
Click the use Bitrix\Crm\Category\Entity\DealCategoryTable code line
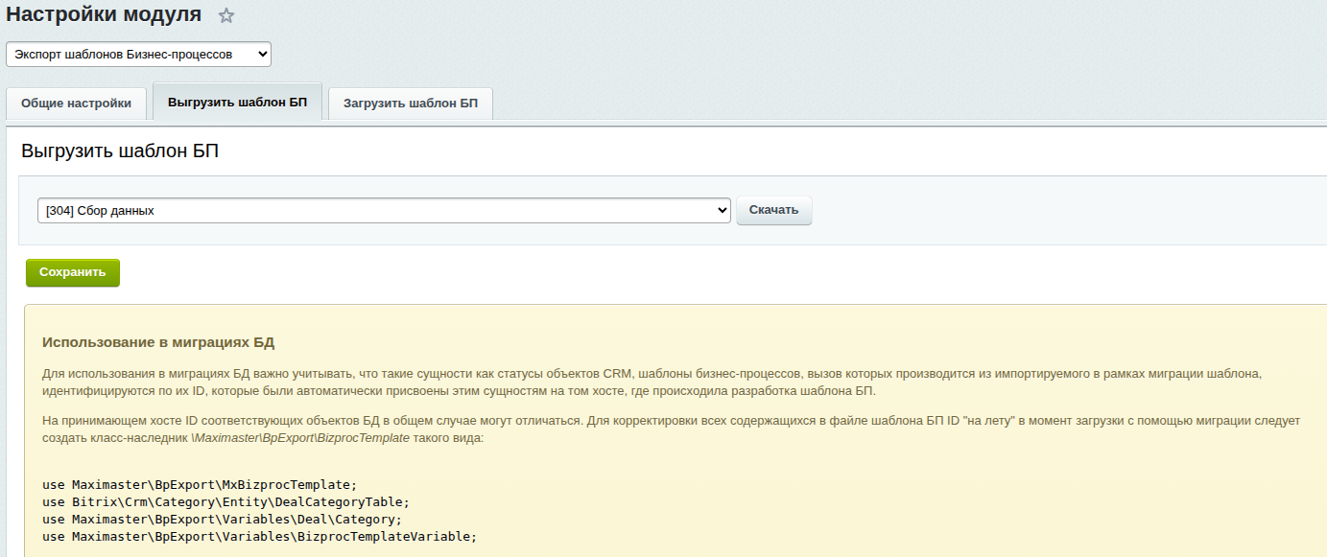pyautogui.click(x=226, y=502)
